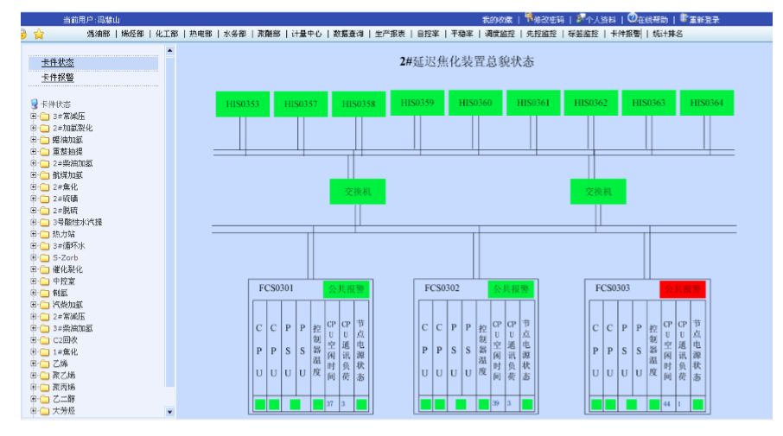Screen dimensions: 783x436
Task: Expand the 乙烯 tree node
Action: pos(34,363)
